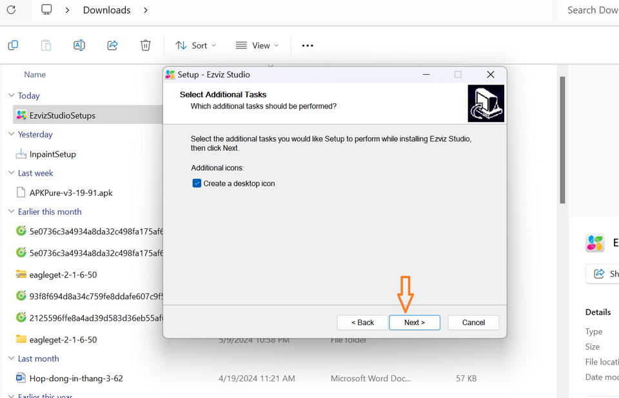Click the Explorer file list vertical scrollbar

(562, 140)
